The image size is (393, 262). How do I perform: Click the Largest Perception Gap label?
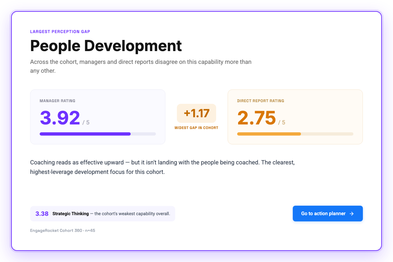(x=60, y=32)
